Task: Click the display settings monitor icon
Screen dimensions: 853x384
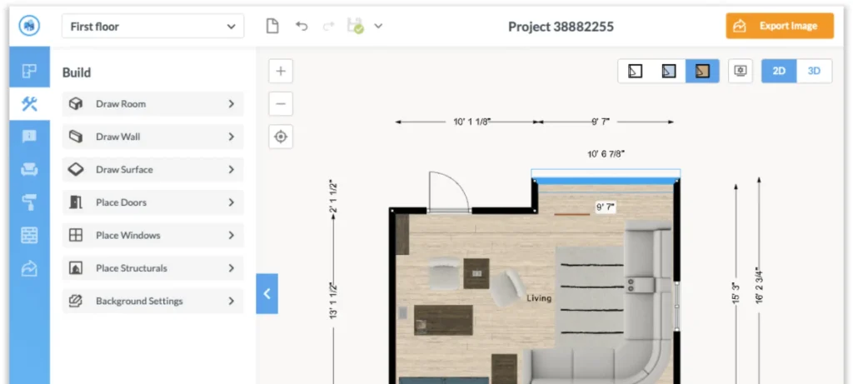Action: pyautogui.click(x=741, y=72)
